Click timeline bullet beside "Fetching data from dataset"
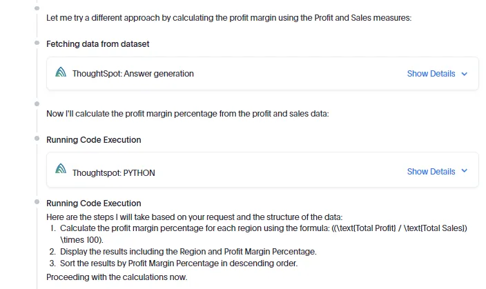The height and width of the screenshot is (289, 486). click(x=37, y=43)
